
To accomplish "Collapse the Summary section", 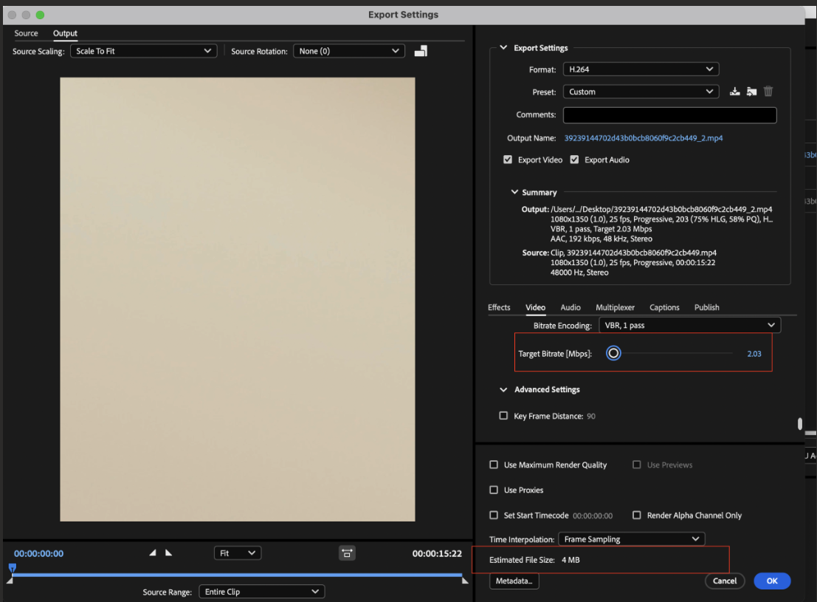I will point(514,192).
